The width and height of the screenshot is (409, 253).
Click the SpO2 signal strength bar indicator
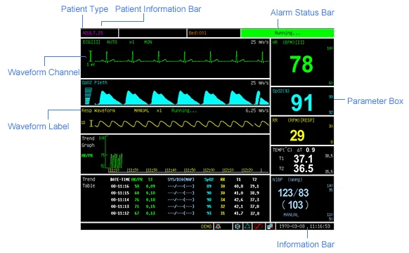click(88, 96)
